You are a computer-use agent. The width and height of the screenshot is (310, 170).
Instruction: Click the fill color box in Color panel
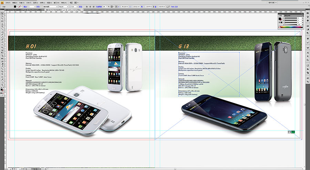click(280, 19)
